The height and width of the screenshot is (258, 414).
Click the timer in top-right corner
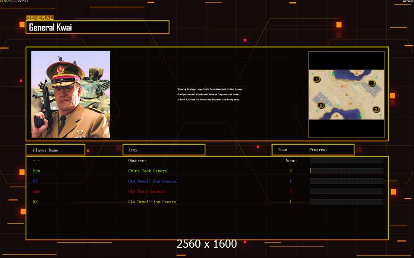click(x=408, y=2)
